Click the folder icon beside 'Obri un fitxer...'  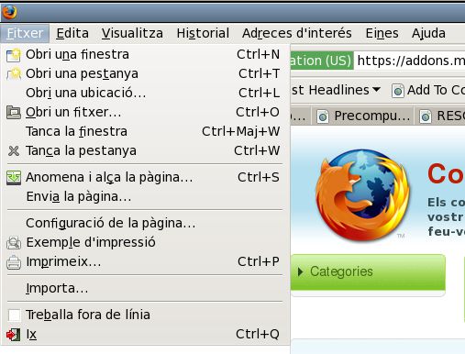click(x=14, y=113)
